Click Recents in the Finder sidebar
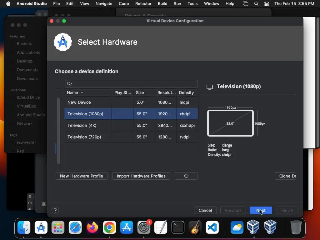This screenshot has width=320, height=240. [24, 43]
